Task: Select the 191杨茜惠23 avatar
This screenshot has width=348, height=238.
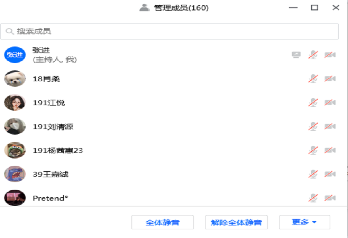Action: click(15, 150)
